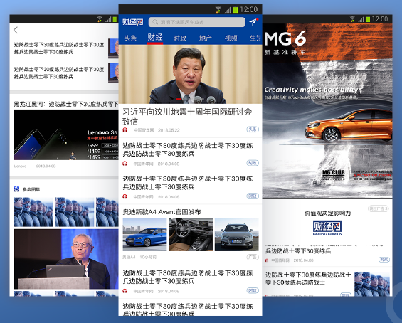Open the Audi interior dashboard thumbnail
This screenshot has height=323, width=402.
point(191,234)
